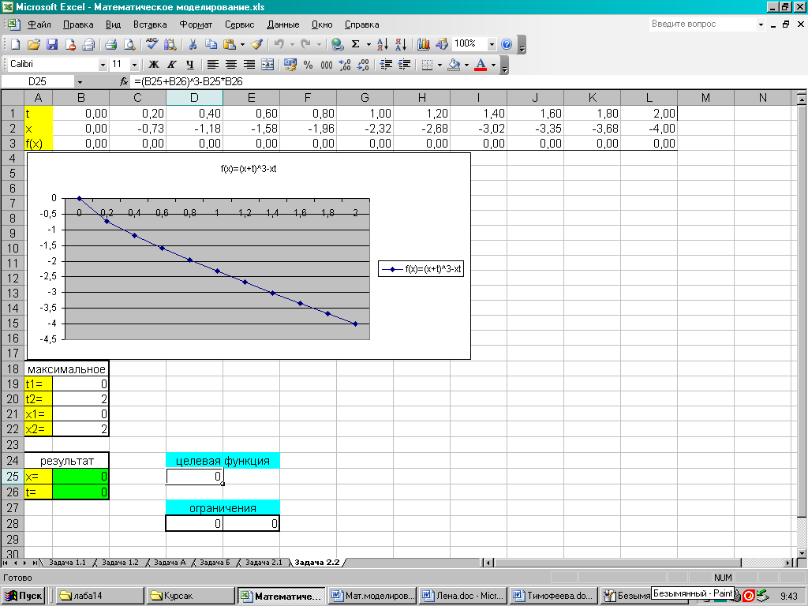Image resolution: width=808 pixels, height=606 pixels.
Task: Click the Cut scissors icon
Action: pos(192,44)
